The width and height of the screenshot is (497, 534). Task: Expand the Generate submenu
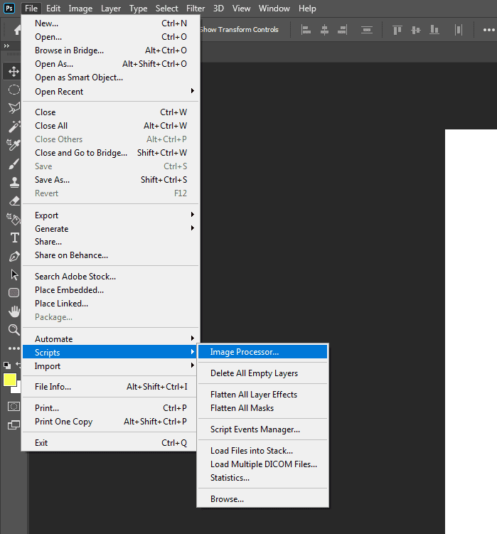(110, 228)
